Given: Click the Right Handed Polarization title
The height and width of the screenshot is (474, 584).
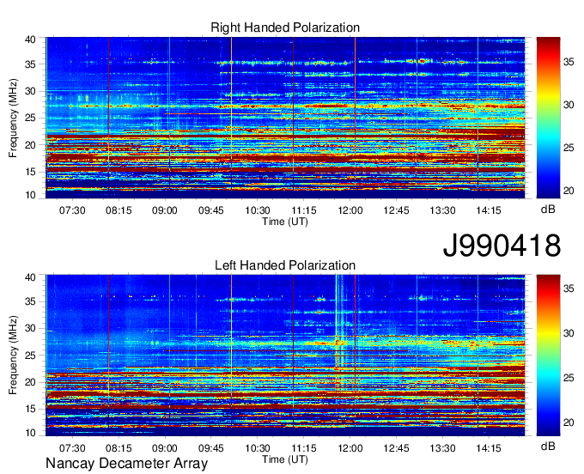Looking at the screenshot, I should coord(285,27).
